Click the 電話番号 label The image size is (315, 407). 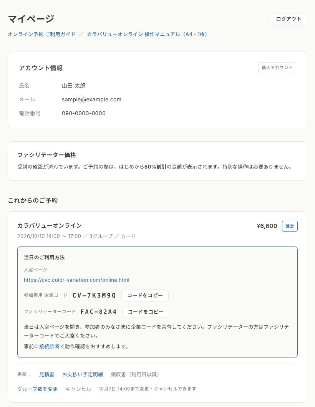pyautogui.click(x=30, y=113)
